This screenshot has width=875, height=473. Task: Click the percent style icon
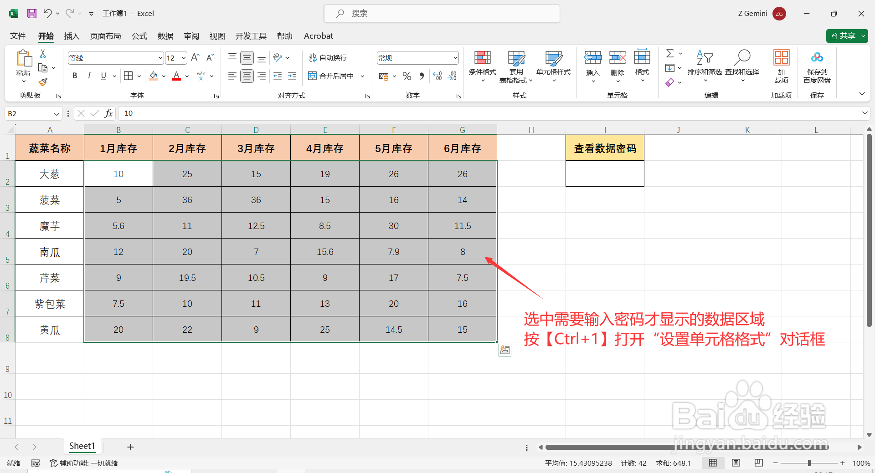pos(407,76)
